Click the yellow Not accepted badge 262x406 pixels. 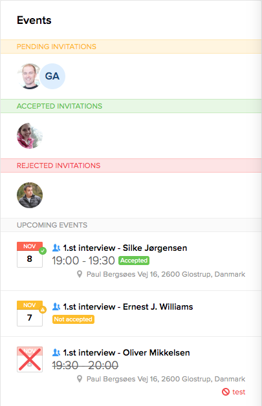click(x=73, y=319)
